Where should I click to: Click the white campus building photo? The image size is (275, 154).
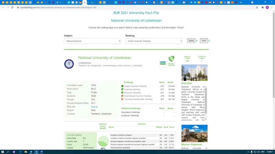pos(194,73)
